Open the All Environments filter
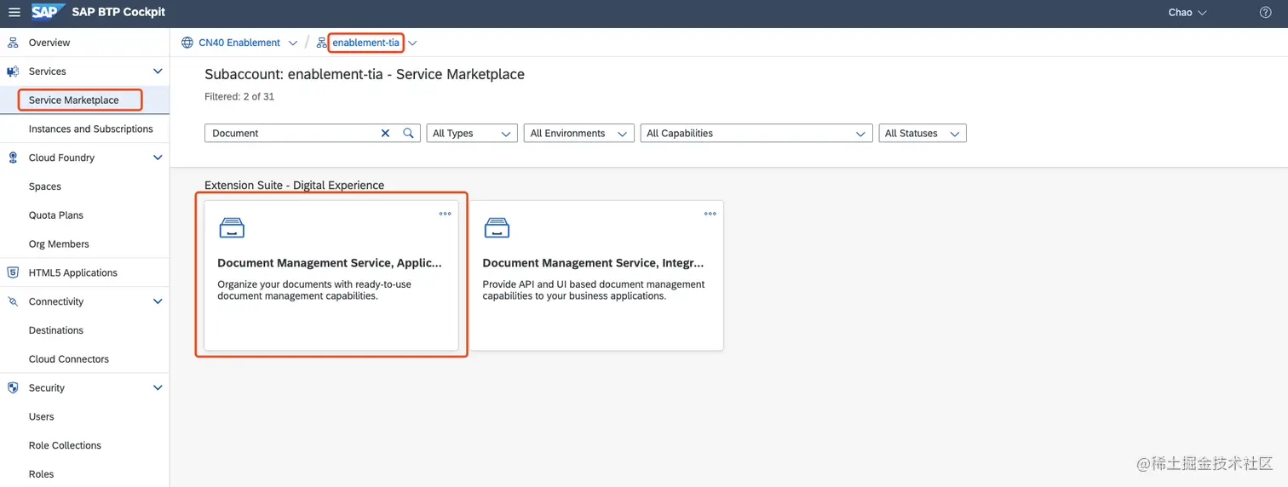The image size is (1288, 487). [x=579, y=133]
